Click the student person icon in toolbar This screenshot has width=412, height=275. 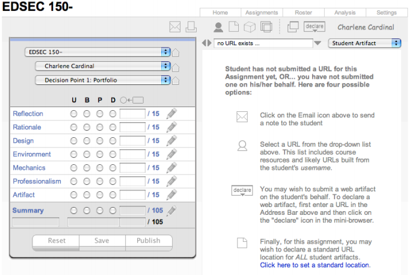218,26
